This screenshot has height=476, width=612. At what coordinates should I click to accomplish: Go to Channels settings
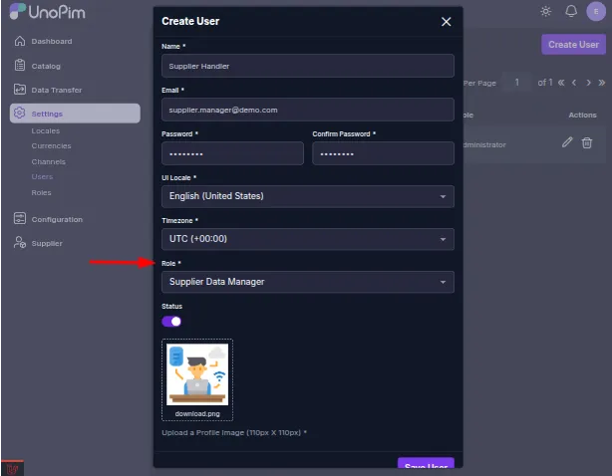49,161
